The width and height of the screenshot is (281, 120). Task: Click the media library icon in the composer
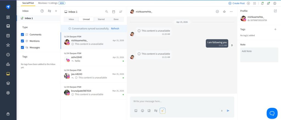click(149, 111)
